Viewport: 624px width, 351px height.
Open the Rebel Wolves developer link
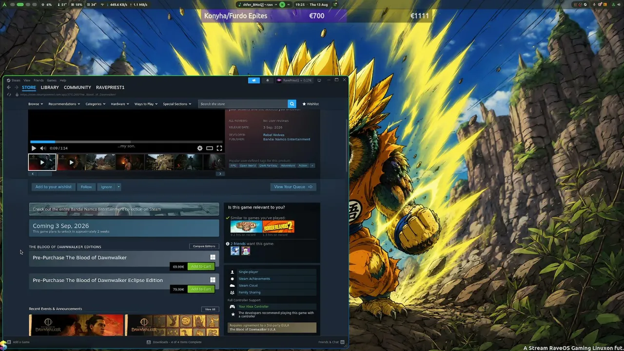pyautogui.click(x=274, y=135)
